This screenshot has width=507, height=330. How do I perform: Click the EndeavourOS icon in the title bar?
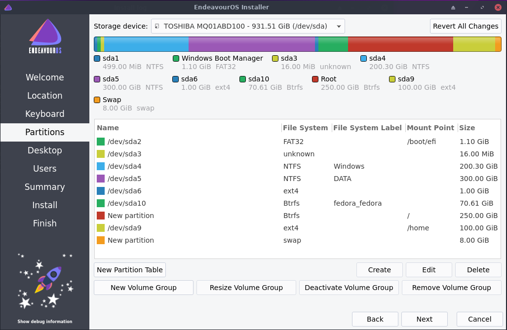[x=7, y=7]
